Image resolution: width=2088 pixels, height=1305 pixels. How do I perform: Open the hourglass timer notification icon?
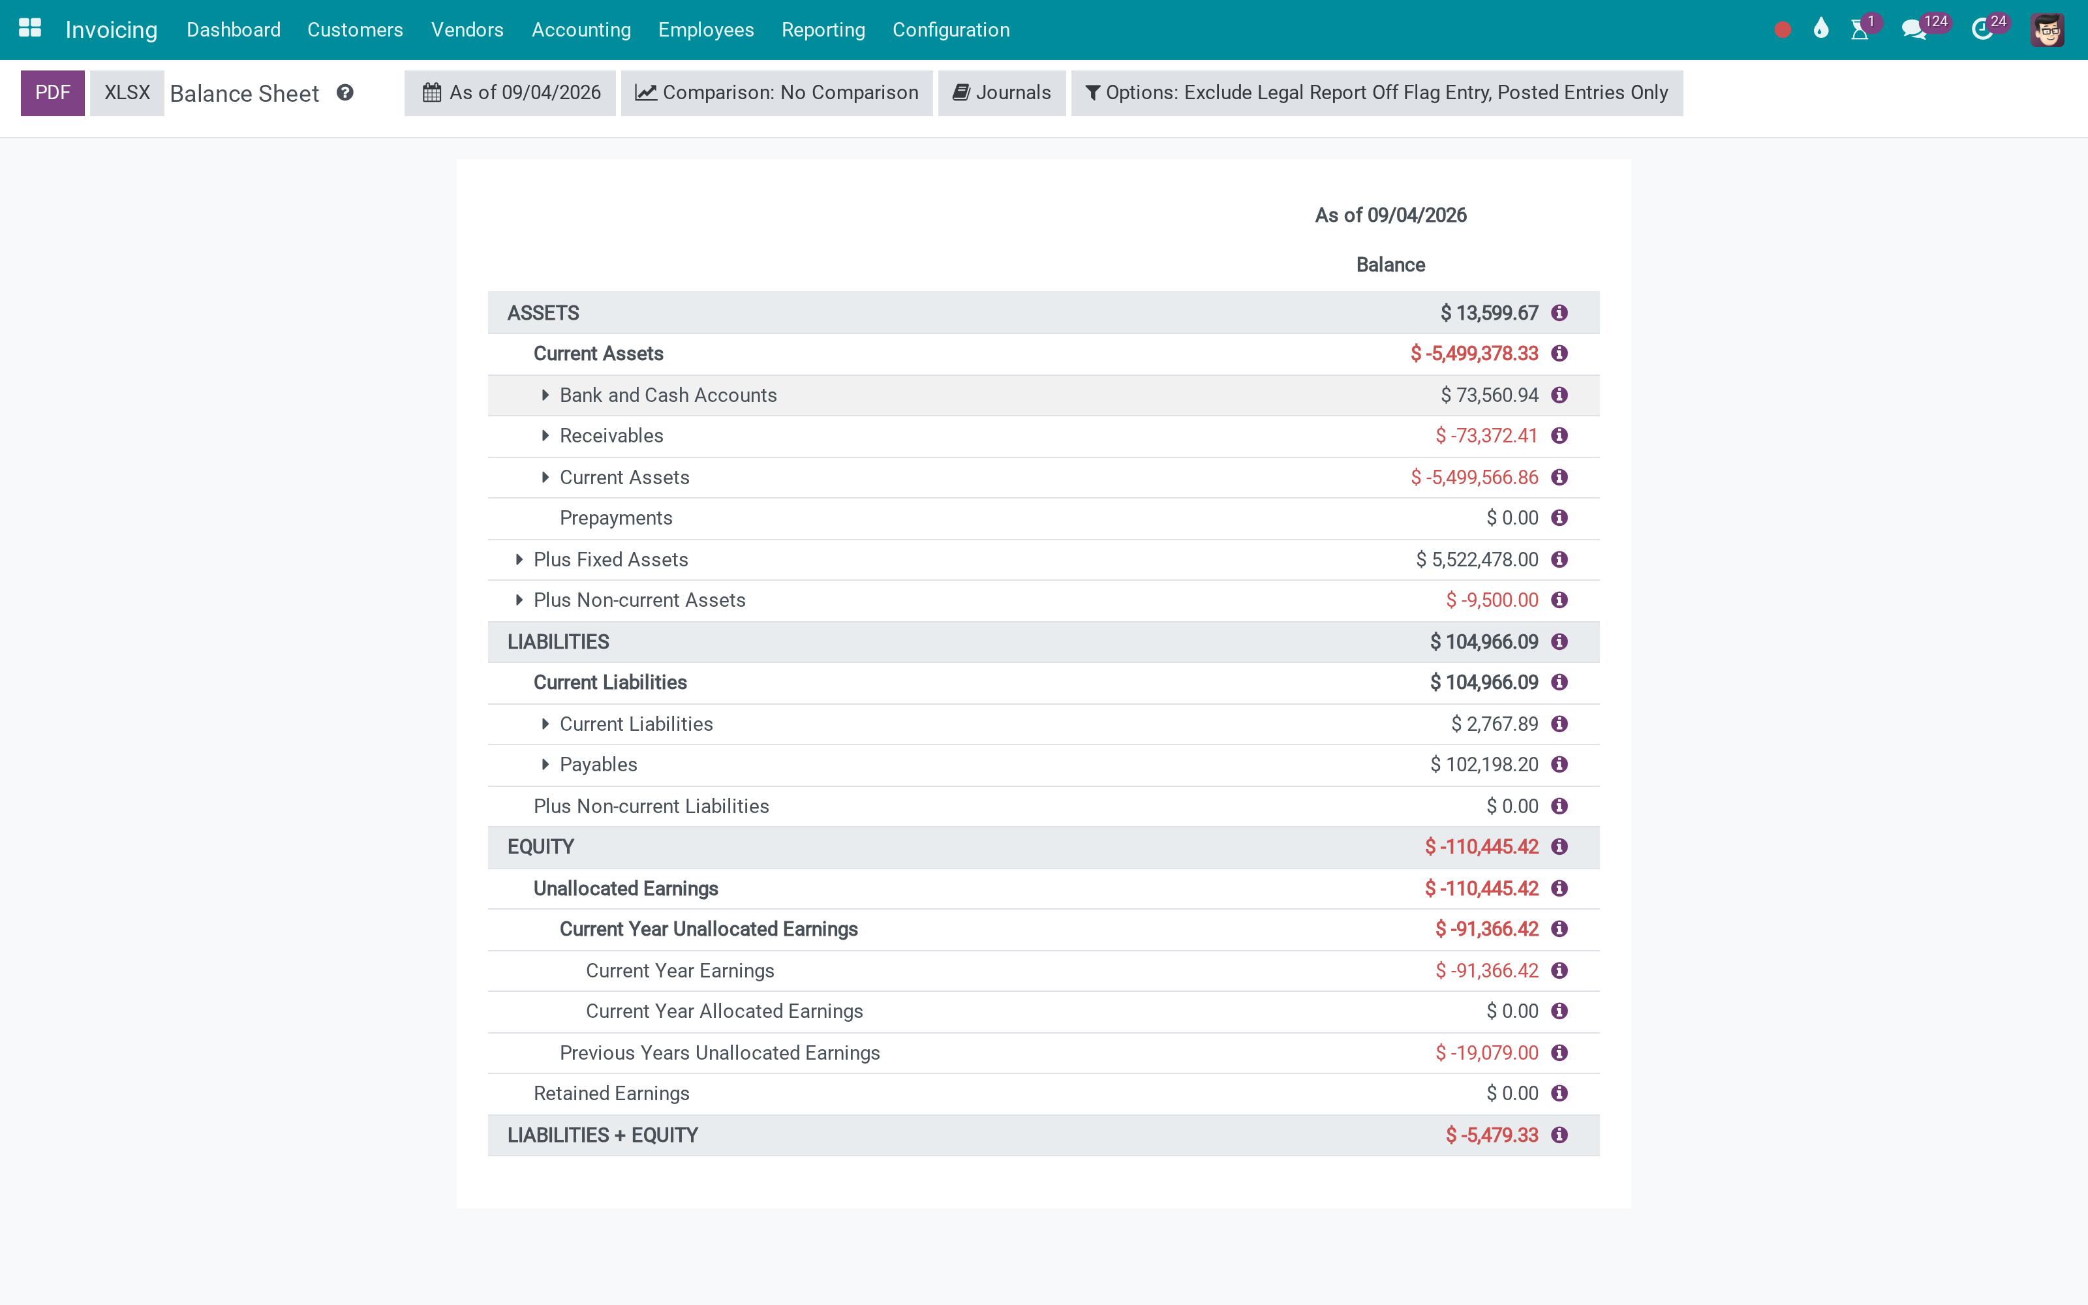pos(1860,30)
